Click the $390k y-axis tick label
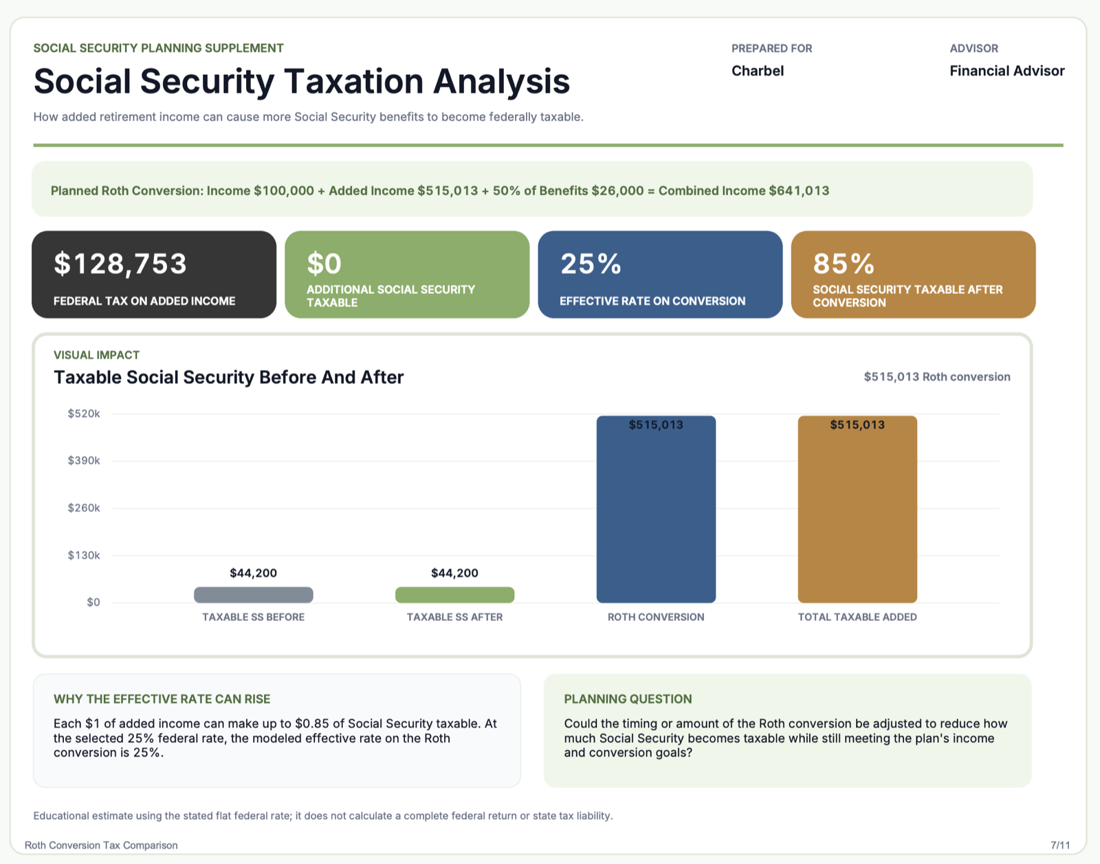 (x=84, y=460)
